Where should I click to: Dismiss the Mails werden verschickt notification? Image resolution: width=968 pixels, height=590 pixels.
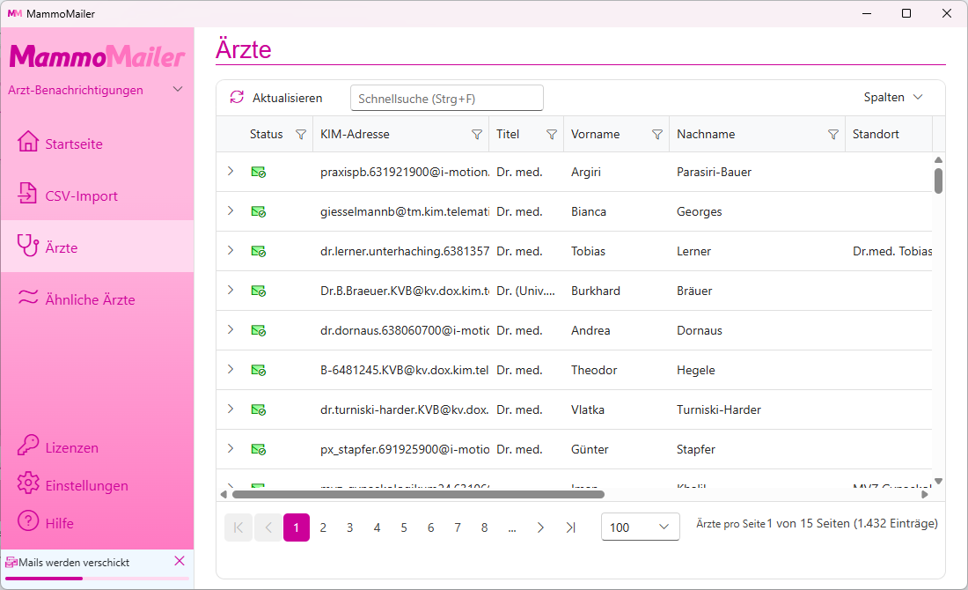coord(180,561)
